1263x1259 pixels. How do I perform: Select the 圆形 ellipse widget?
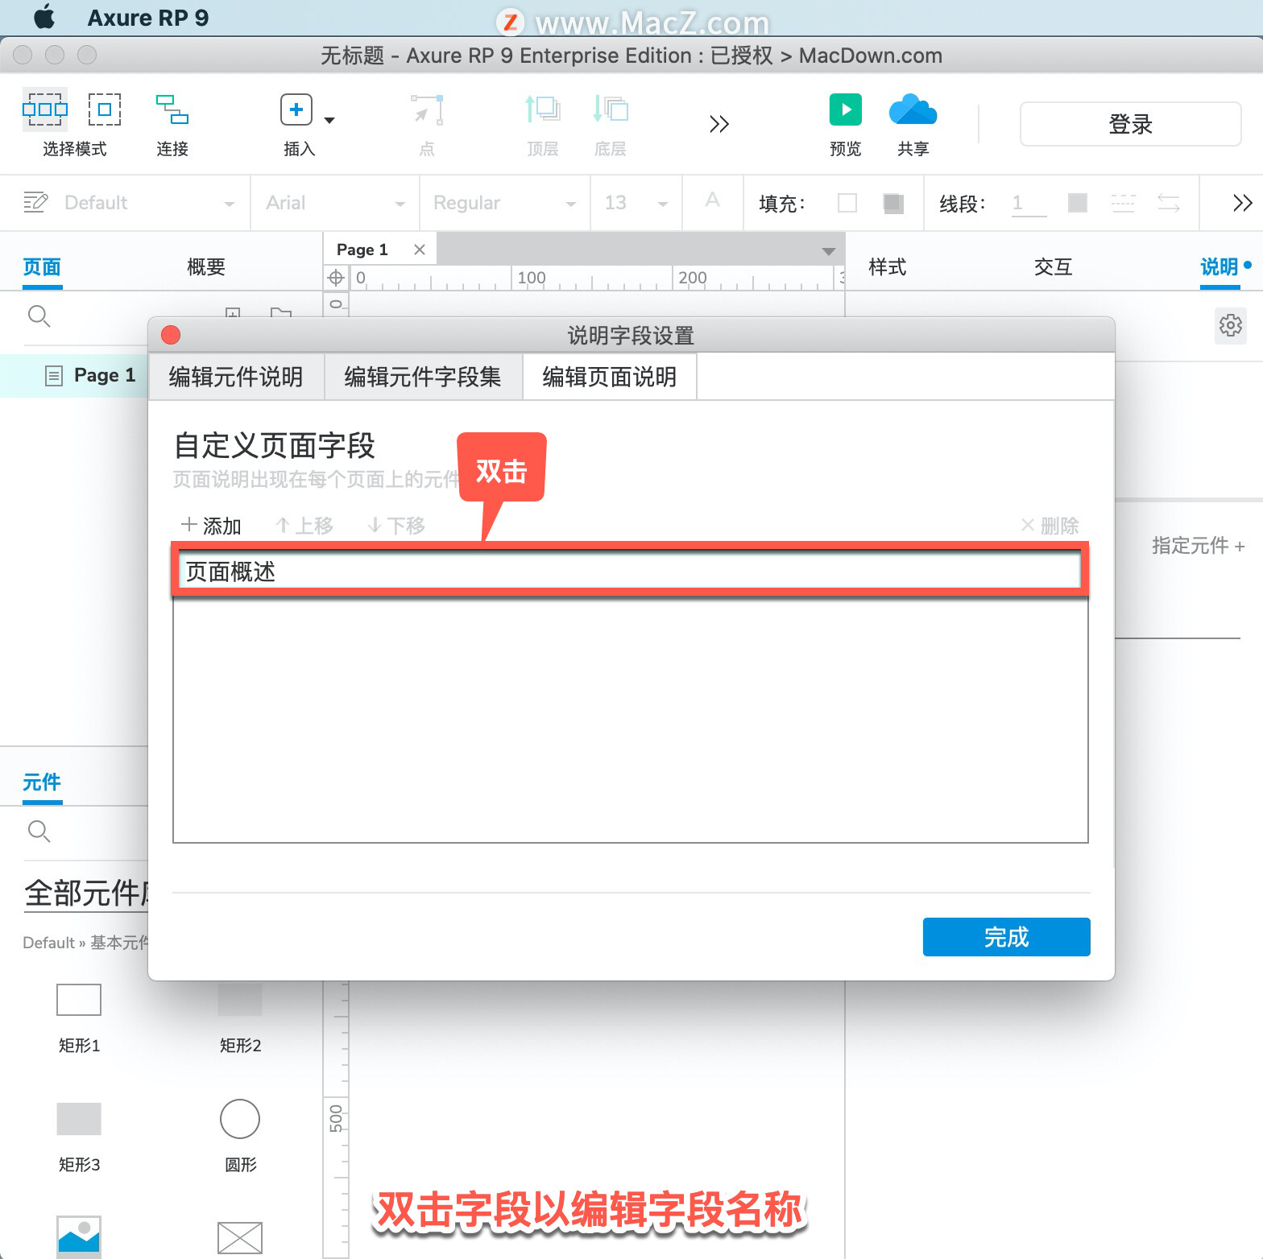point(240,1119)
